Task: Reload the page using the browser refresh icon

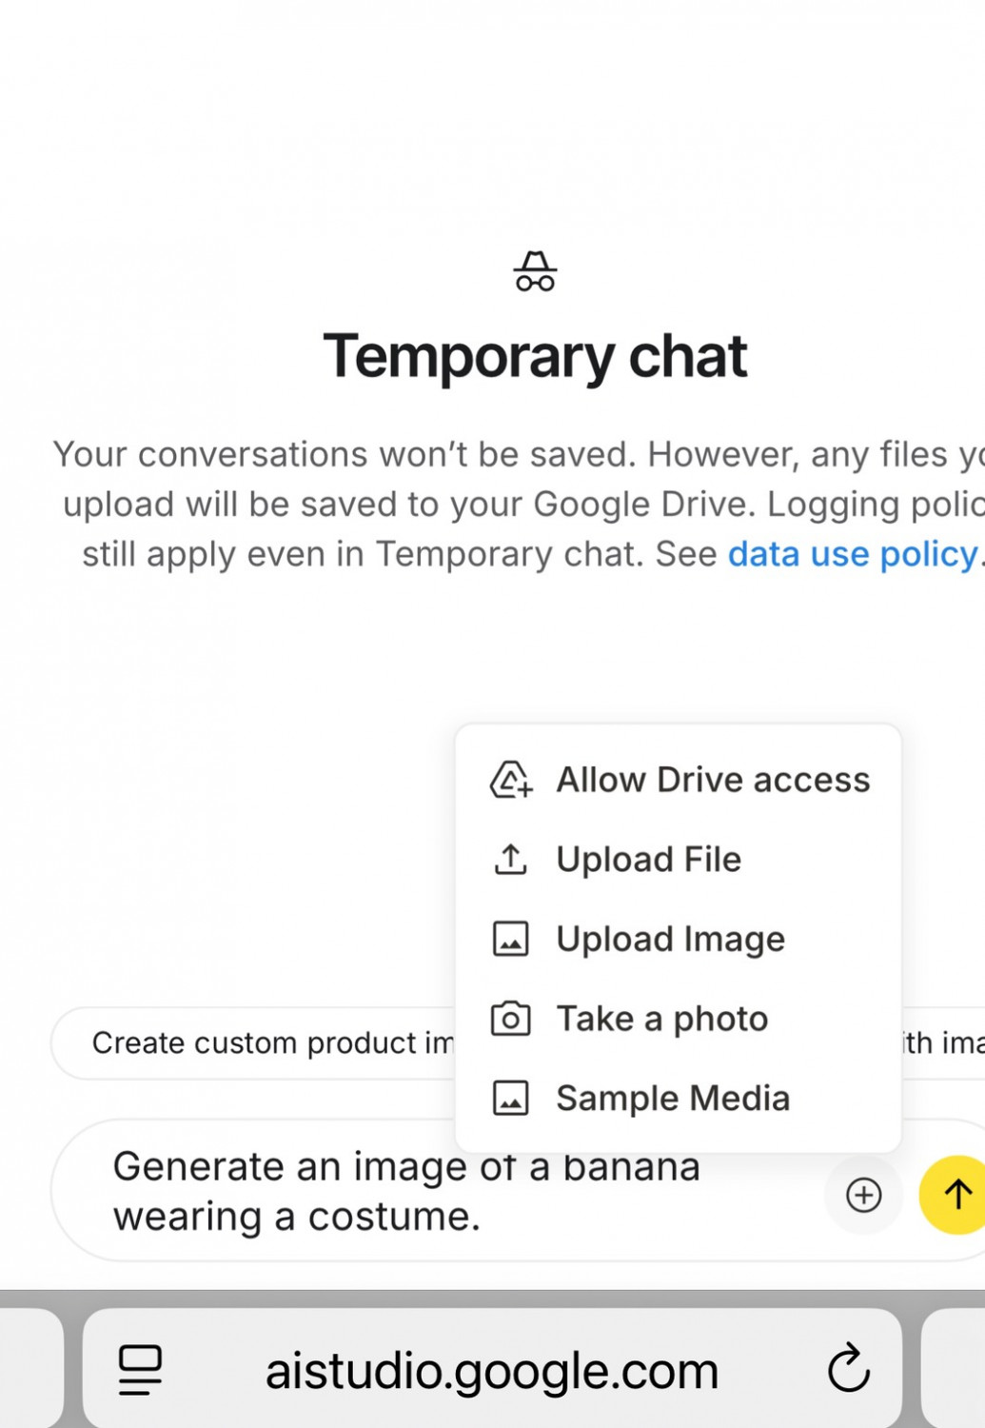Action: 848,1370
